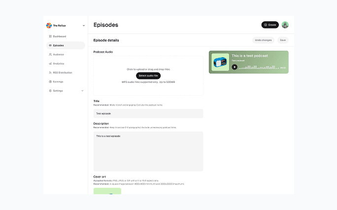
Task: Click the Earnings coin icon
Action: 50,82
